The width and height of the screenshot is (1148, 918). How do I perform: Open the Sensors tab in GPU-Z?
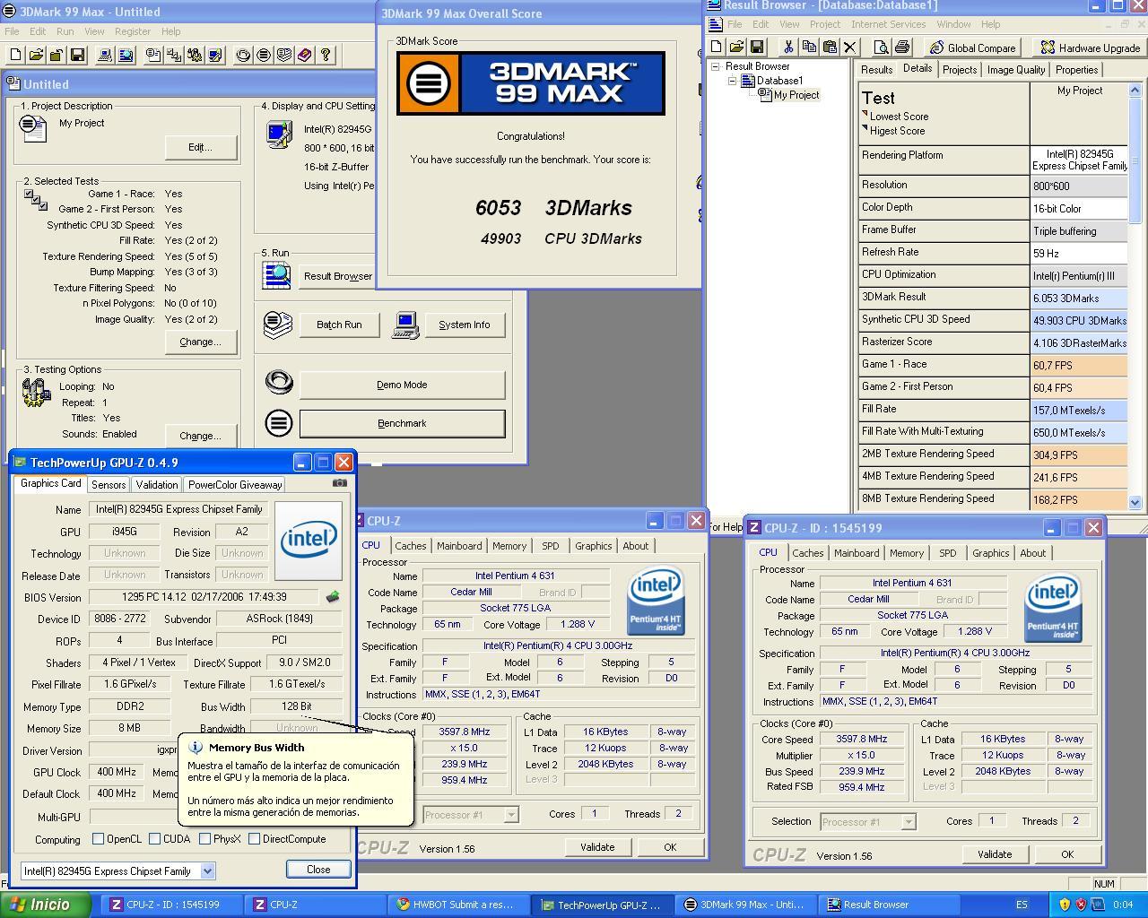pyautogui.click(x=109, y=484)
